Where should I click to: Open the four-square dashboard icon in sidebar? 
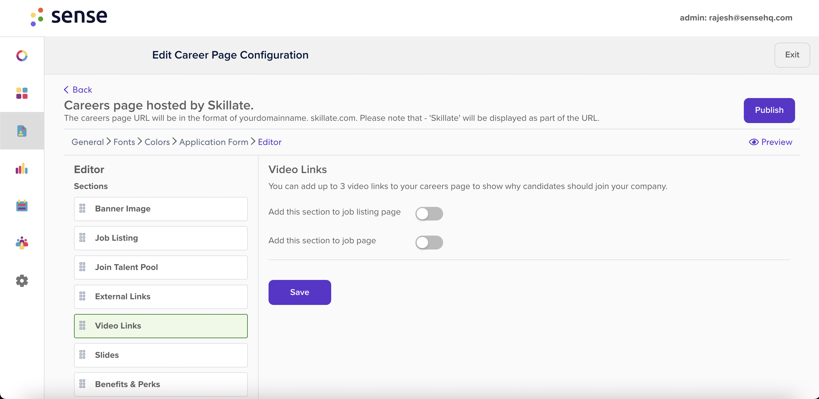[22, 93]
